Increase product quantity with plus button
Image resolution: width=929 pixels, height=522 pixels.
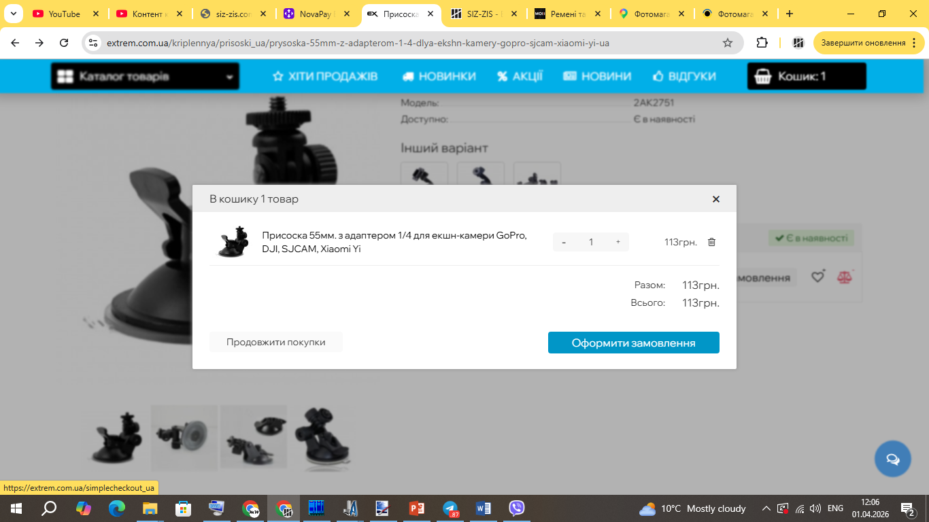coord(618,242)
